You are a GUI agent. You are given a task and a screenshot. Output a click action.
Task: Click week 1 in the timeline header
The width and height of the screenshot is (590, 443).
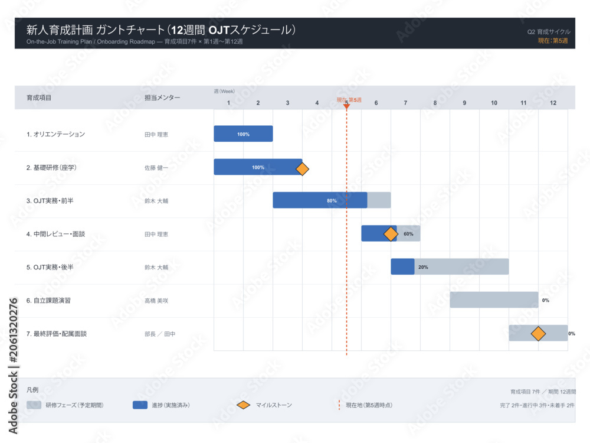228,103
